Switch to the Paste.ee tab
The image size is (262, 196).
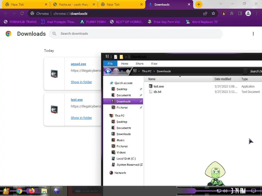click(x=73, y=5)
